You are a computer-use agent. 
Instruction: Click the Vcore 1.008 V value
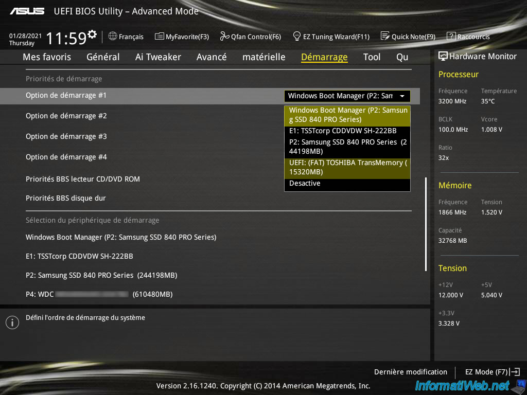tap(491, 130)
